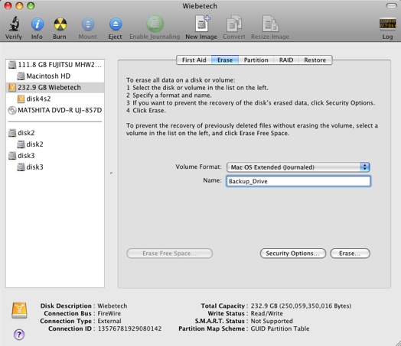Click the Convert toolbar icon

click(x=234, y=24)
